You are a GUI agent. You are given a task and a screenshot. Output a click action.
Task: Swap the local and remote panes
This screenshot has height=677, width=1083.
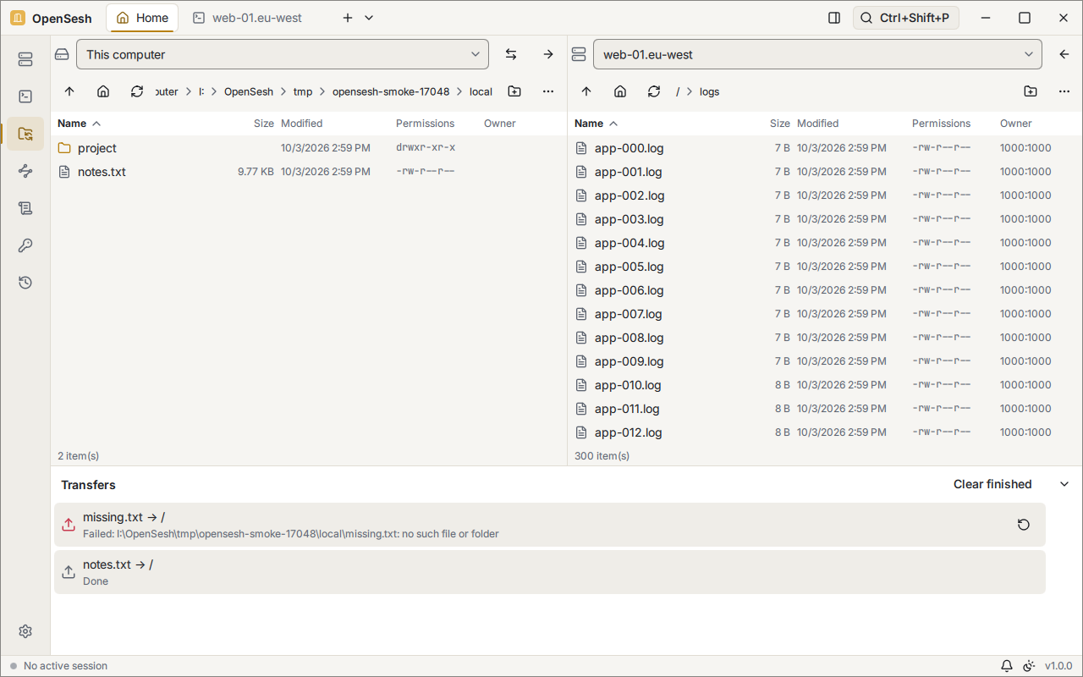click(x=511, y=54)
